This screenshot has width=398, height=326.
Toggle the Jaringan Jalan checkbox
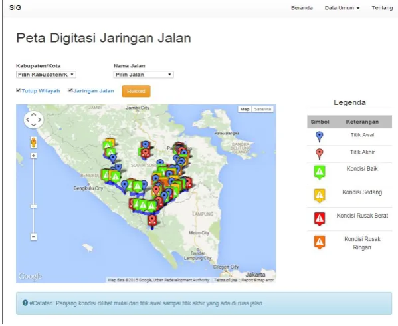click(x=70, y=90)
